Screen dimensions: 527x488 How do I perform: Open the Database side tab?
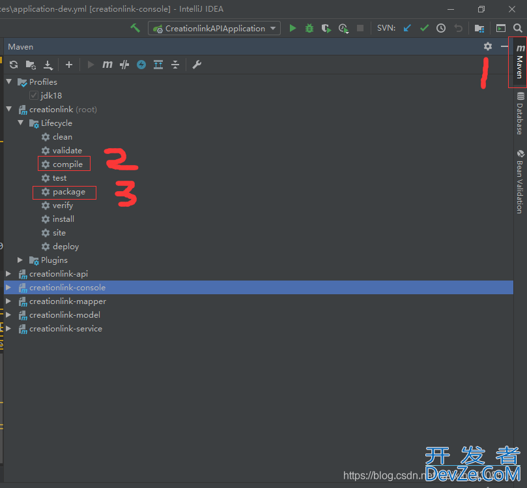click(x=520, y=113)
